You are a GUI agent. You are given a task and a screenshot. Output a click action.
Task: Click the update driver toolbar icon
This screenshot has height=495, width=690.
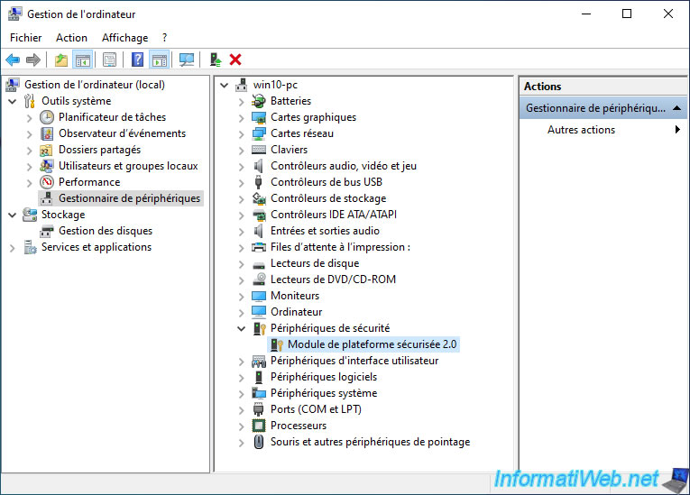tap(216, 60)
